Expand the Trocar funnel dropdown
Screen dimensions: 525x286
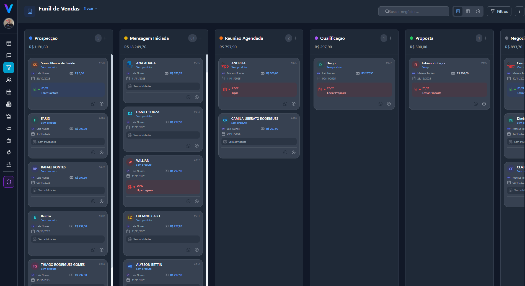[x=90, y=9]
